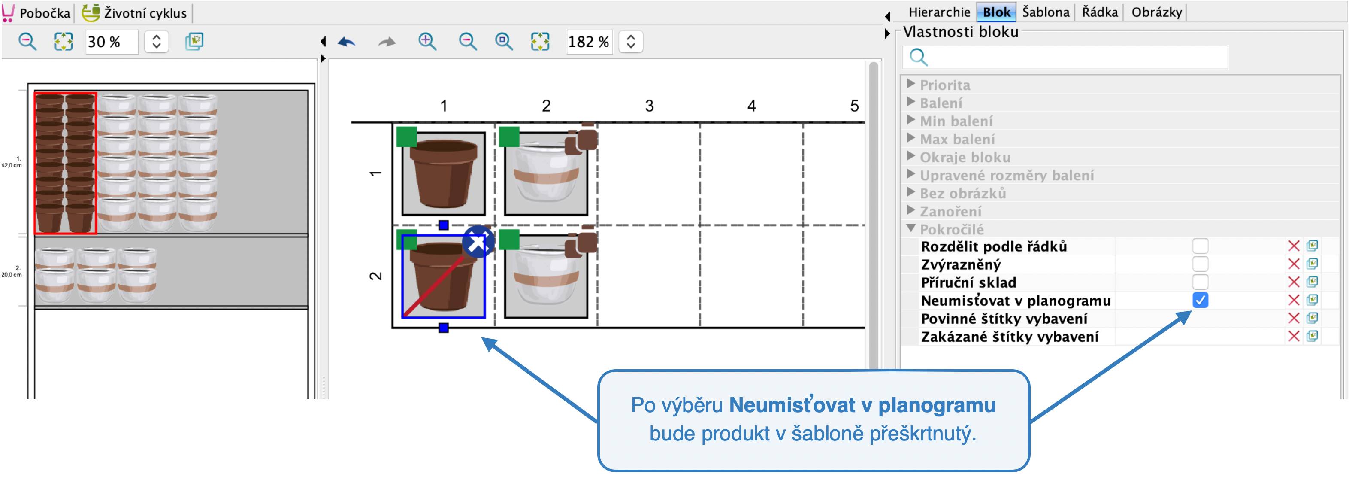Screen dimensions: 1355x492
Task: Click left collapse arrow beside Hierarchie tab
Action: point(887,16)
